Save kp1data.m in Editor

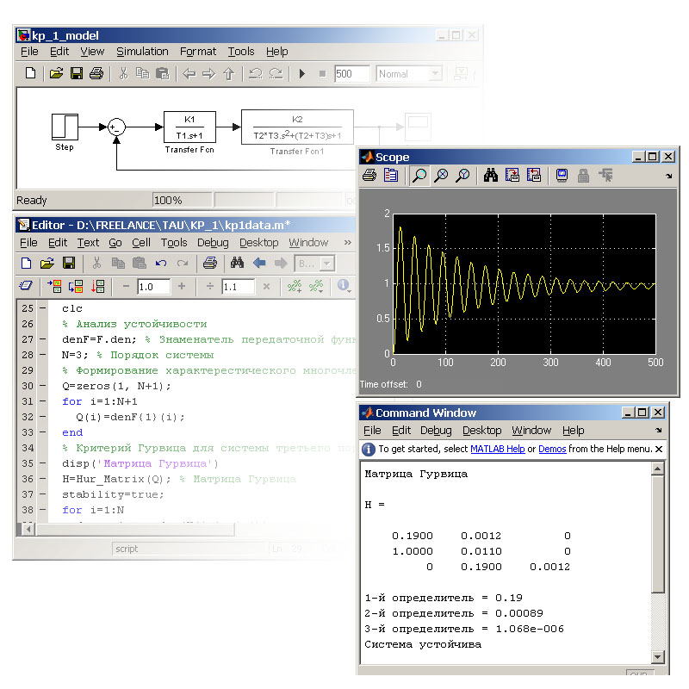coord(69,263)
